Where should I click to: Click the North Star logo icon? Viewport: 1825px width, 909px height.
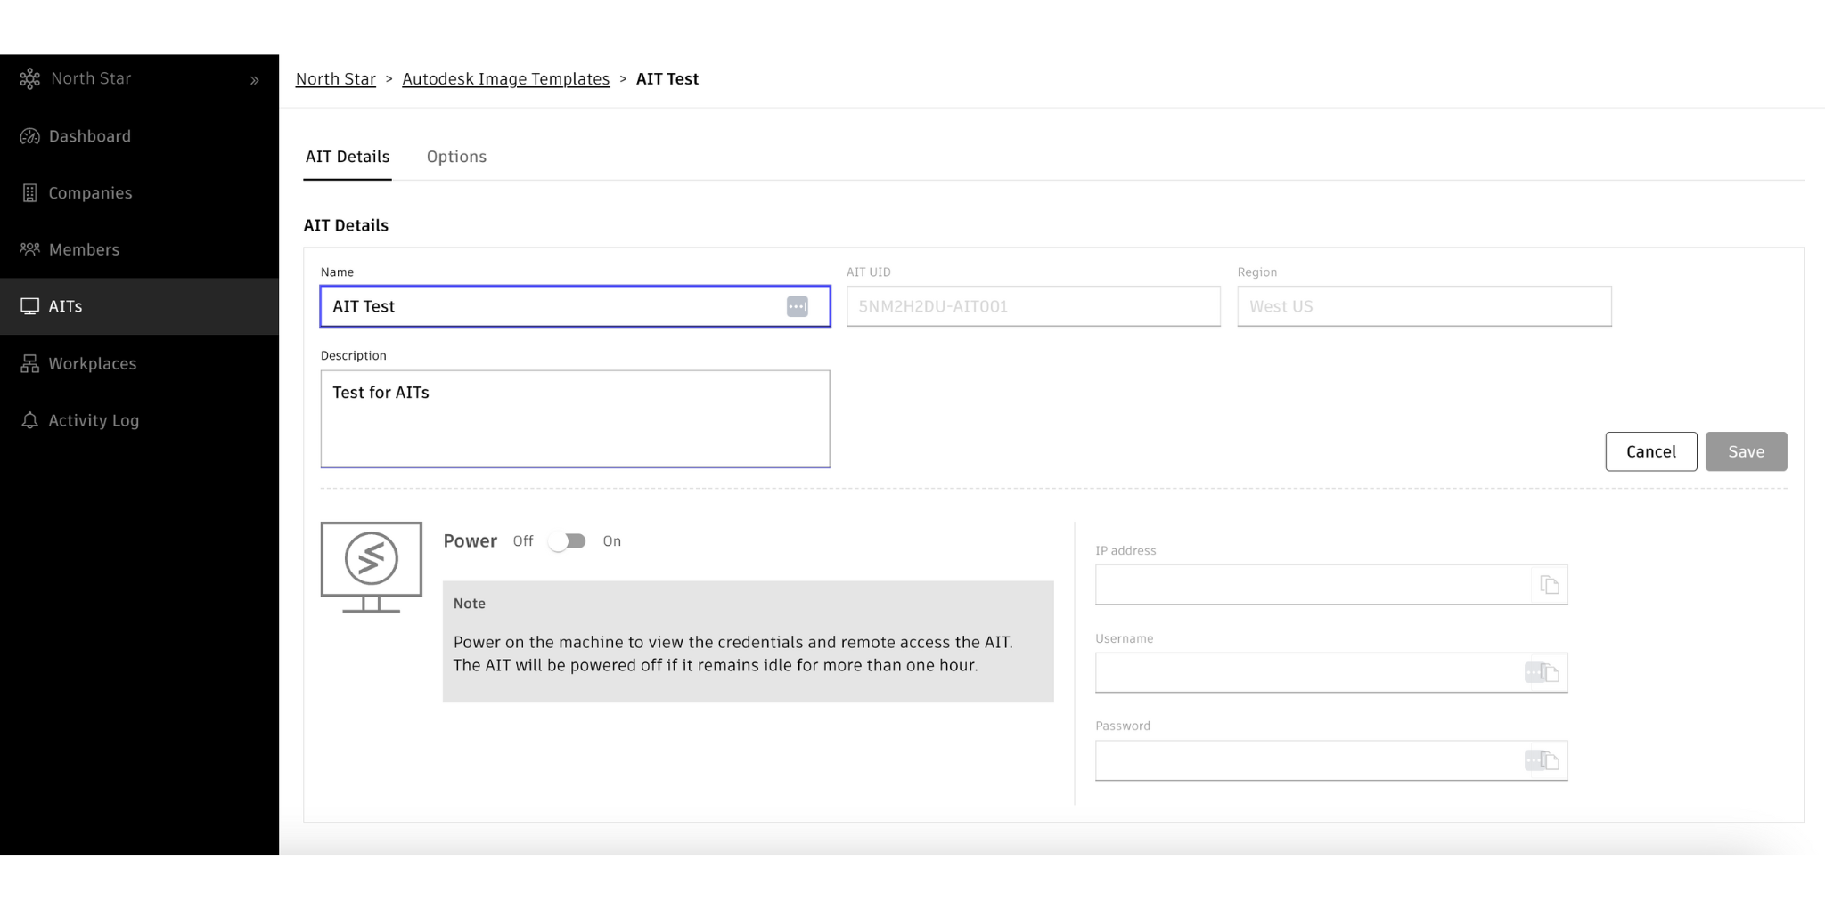click(x=29, y=79)
